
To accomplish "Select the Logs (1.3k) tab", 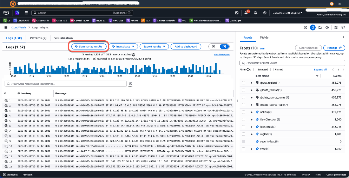I will point(14,38).
